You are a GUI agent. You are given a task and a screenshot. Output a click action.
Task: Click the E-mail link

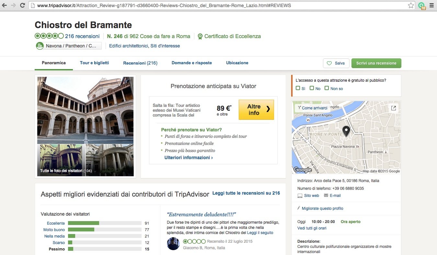(x=335, y=196)
